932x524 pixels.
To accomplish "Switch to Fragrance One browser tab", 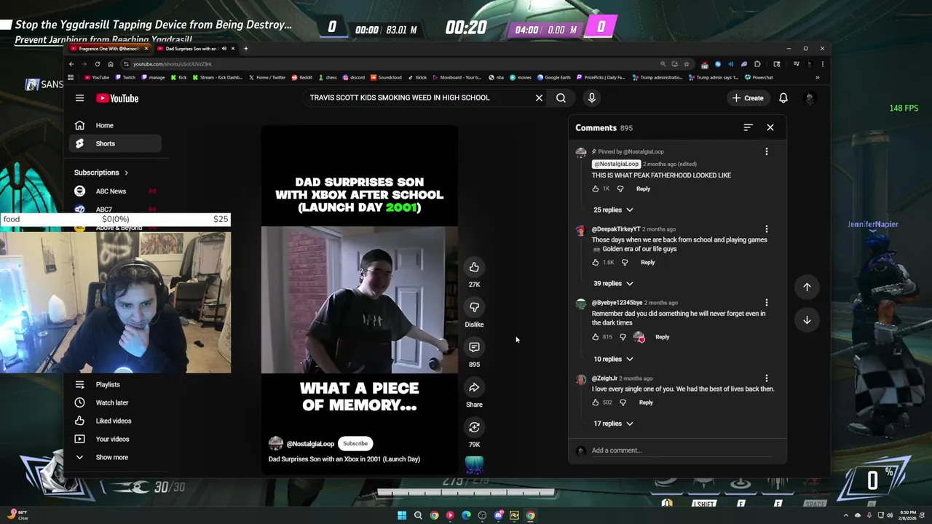I will pyautogui.click(x=109, y=49).
